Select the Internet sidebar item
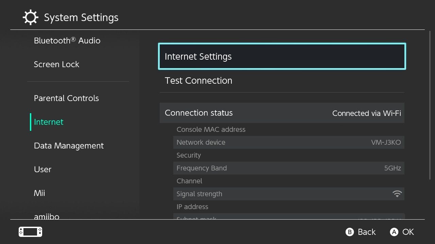Viewport: 435px width, 244px height. point(49,122)
